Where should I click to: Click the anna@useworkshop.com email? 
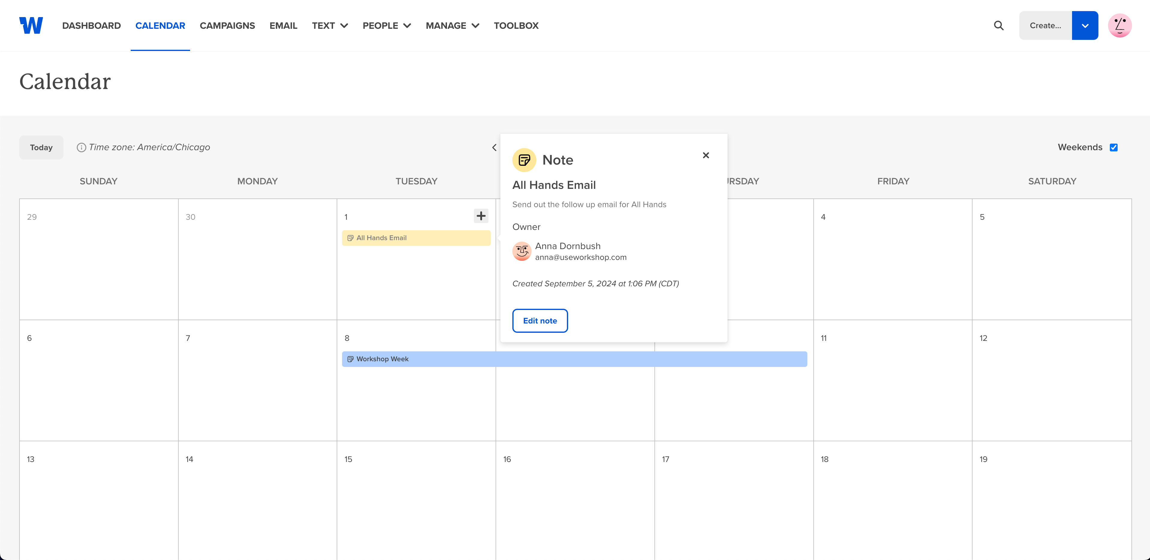tap(580, 257)
